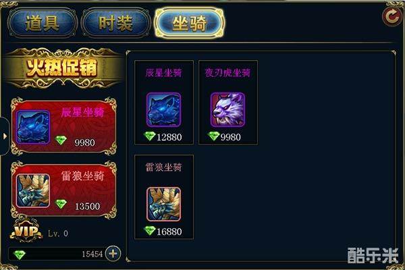405x270 pixels.
Task: Click the green gem beside 16880 price
Action: click(x=150, y=230)
